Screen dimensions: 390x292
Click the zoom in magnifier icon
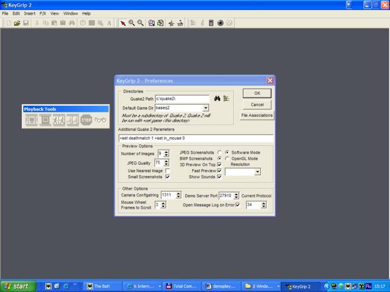[132, 23]
